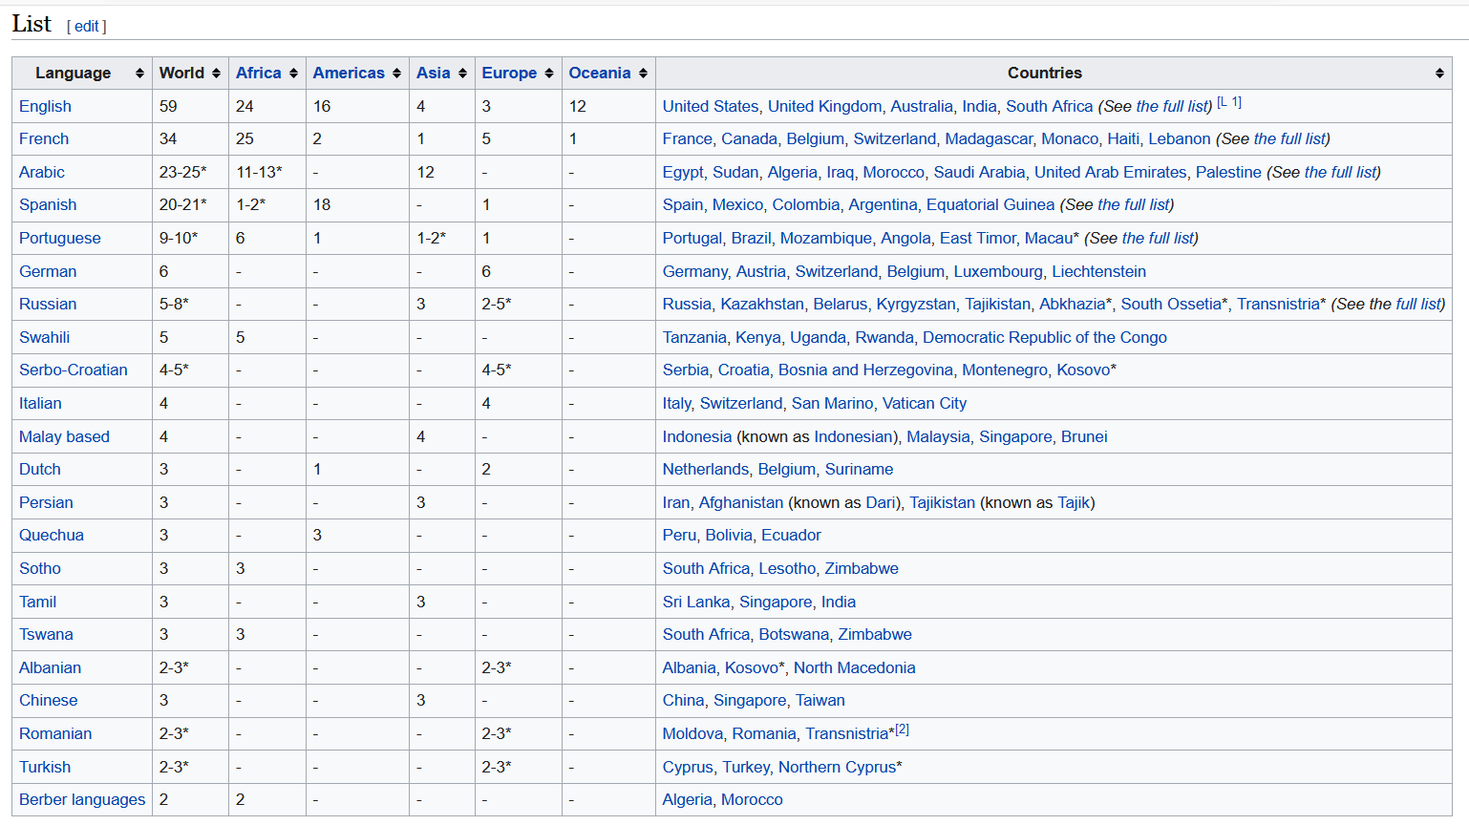The image size is (1469, 825).
Task: Open the Morocco link in Berber row
Action: point(752,799)
